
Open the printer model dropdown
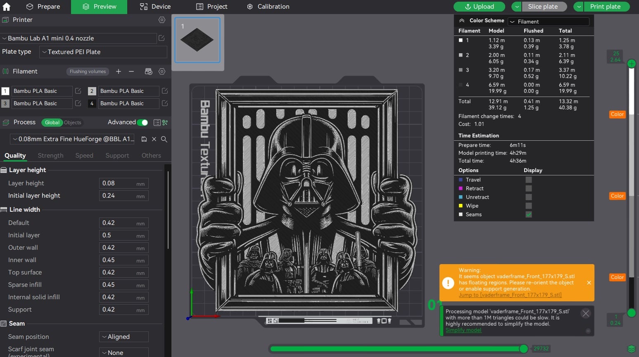(78, 38)
